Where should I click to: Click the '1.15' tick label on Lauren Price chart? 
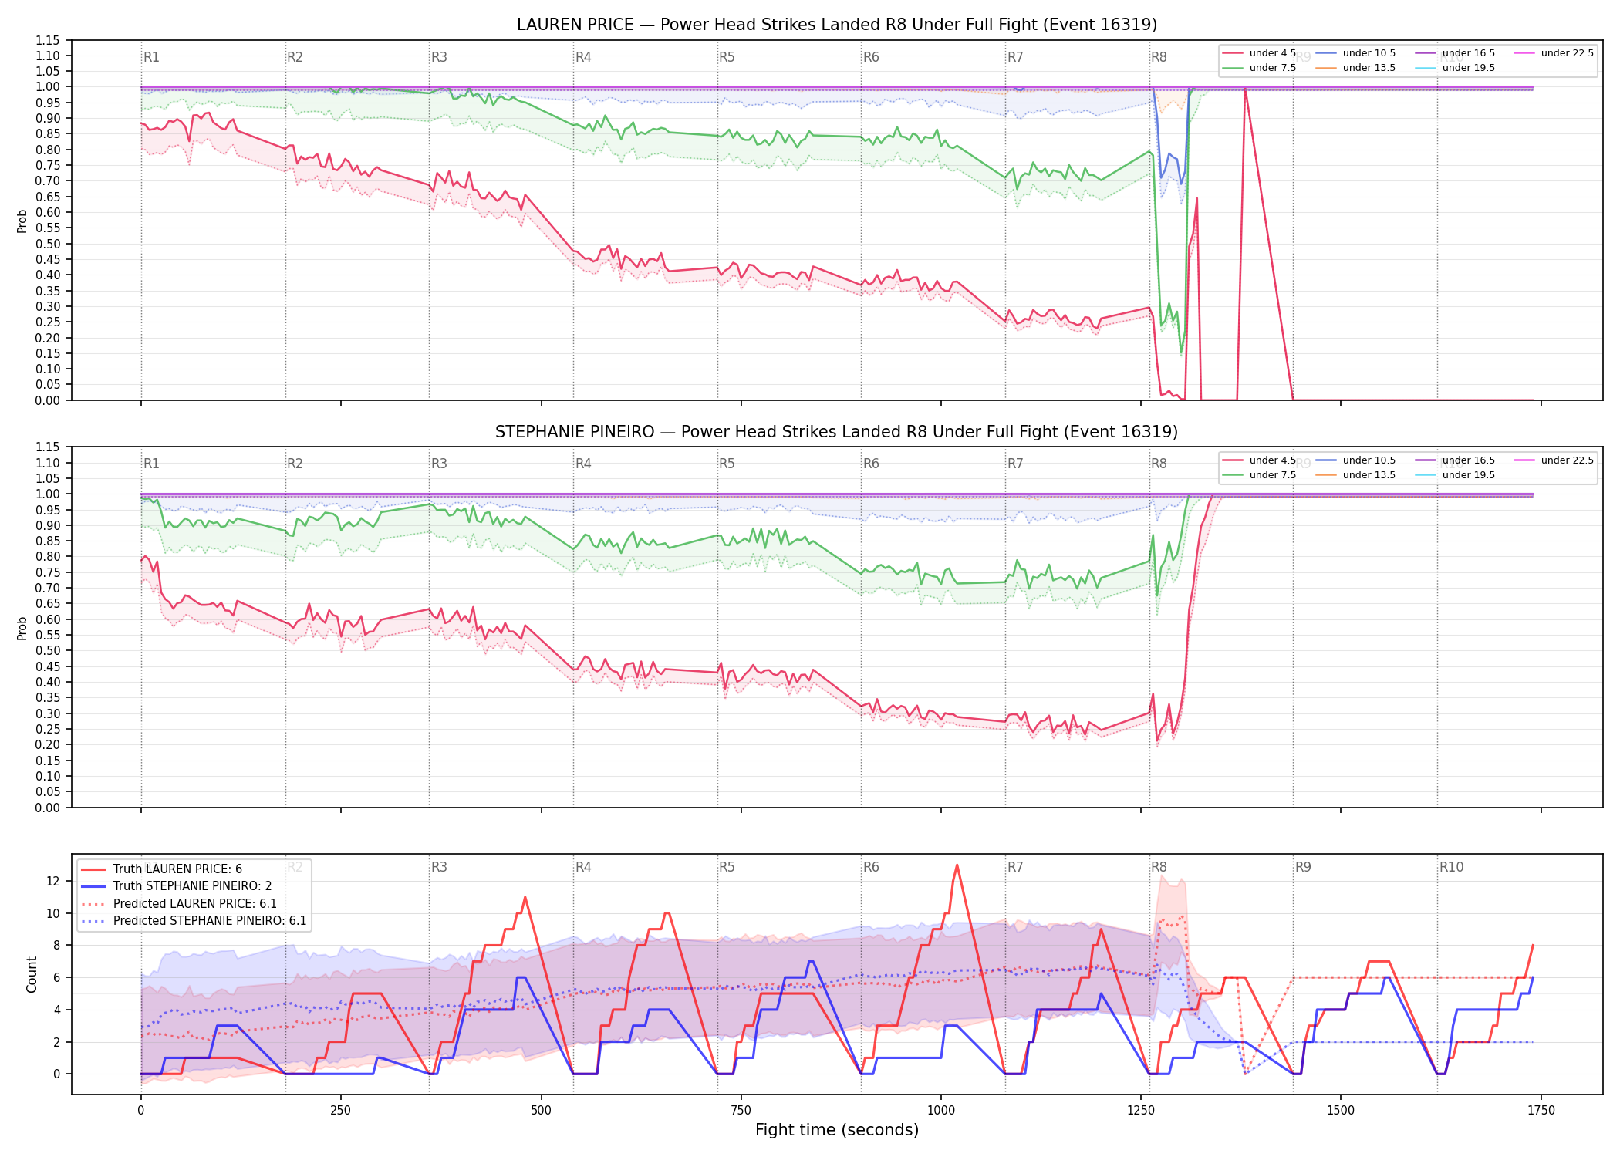point(48,40)
